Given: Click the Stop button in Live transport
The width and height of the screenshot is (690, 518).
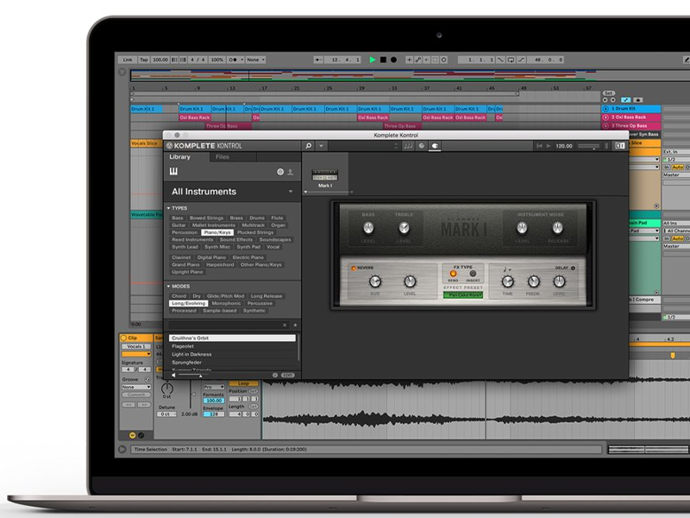Looking at the screenshot, I should 383,60.
